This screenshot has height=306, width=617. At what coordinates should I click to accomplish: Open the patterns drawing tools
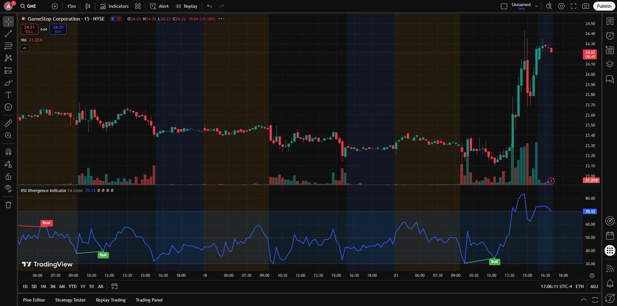coord(8,58)
